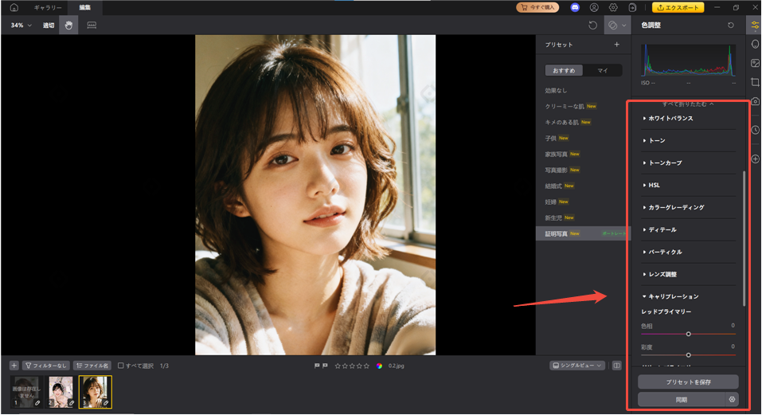762x415 pixels.
Task: Click the フィルターなし filter button
Action: (x=45, y=366)
